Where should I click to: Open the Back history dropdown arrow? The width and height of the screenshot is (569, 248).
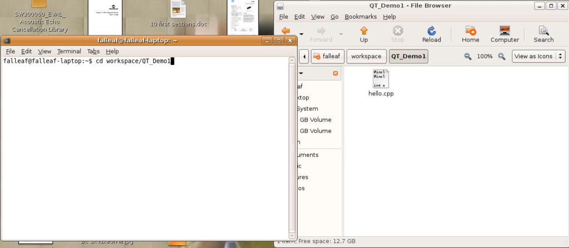(x=301, y=34)
